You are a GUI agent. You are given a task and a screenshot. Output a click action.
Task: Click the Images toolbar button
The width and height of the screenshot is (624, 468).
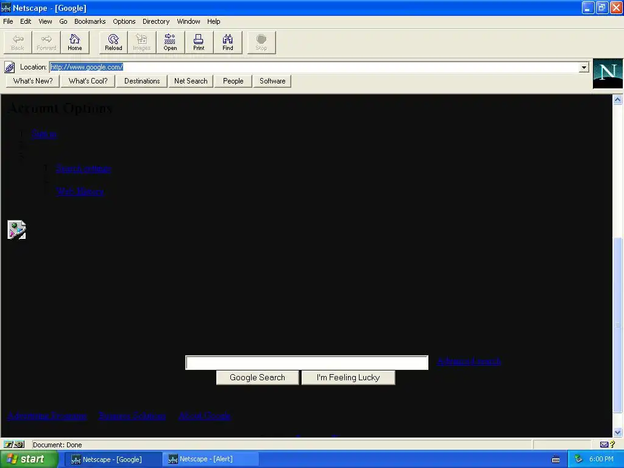click(141, 42)
